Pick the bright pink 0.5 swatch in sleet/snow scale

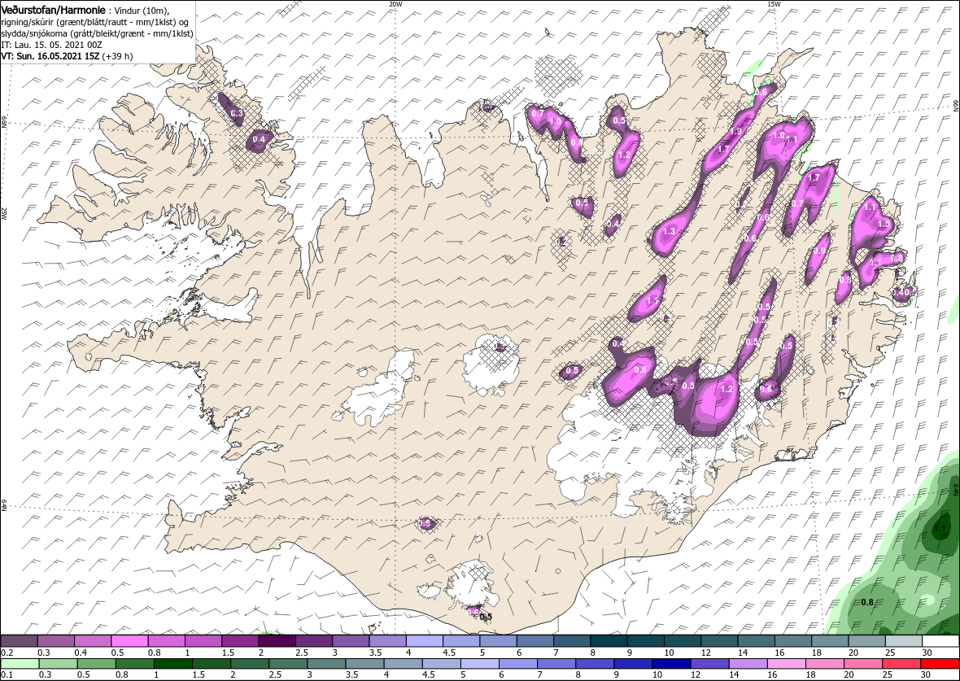(130, 640)
